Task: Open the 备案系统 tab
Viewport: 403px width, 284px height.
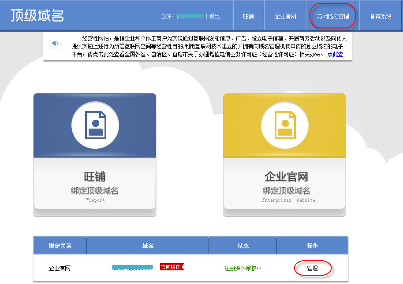Action: click(381, 16)
